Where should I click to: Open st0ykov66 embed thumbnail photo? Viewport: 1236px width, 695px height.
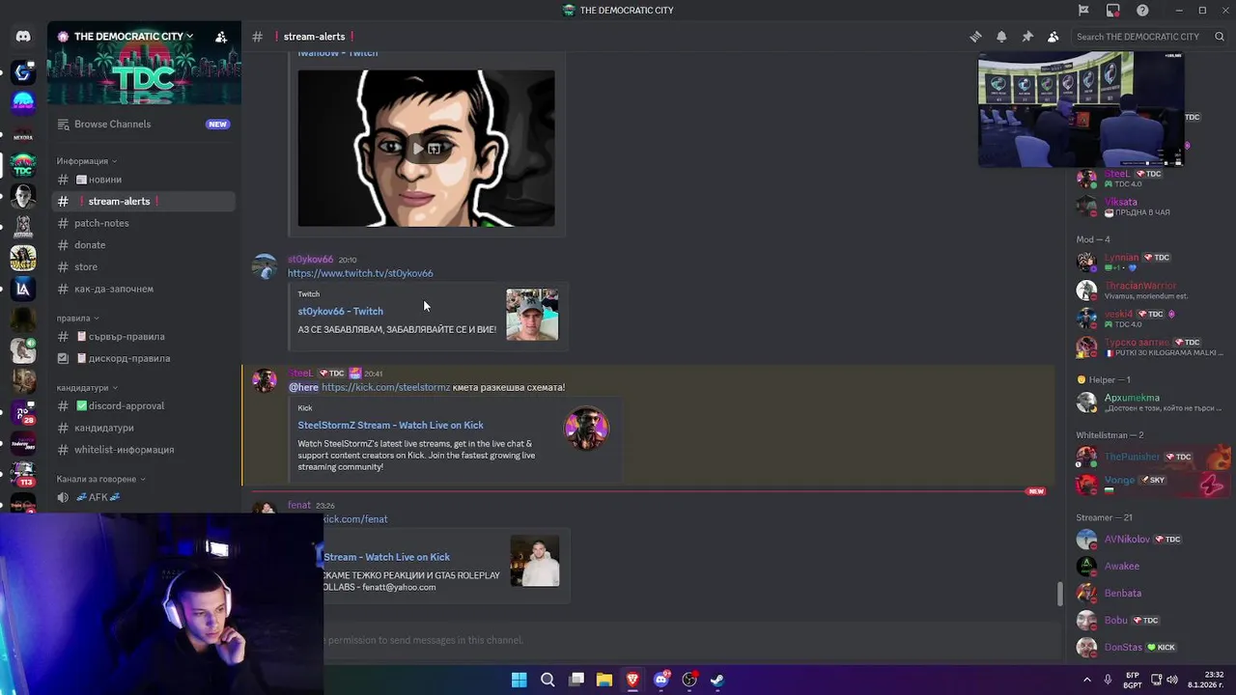pos(532,315)
